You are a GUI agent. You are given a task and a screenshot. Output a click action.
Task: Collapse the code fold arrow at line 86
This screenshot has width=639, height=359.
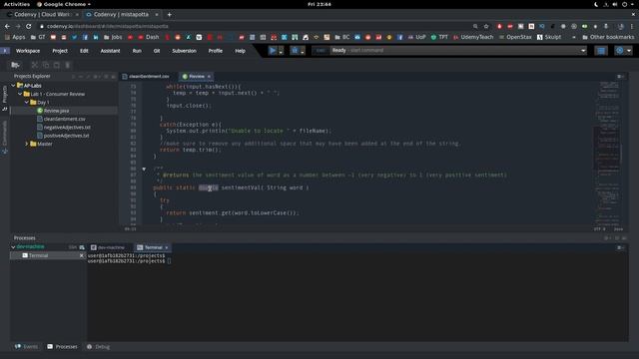[x=144, y=169]
